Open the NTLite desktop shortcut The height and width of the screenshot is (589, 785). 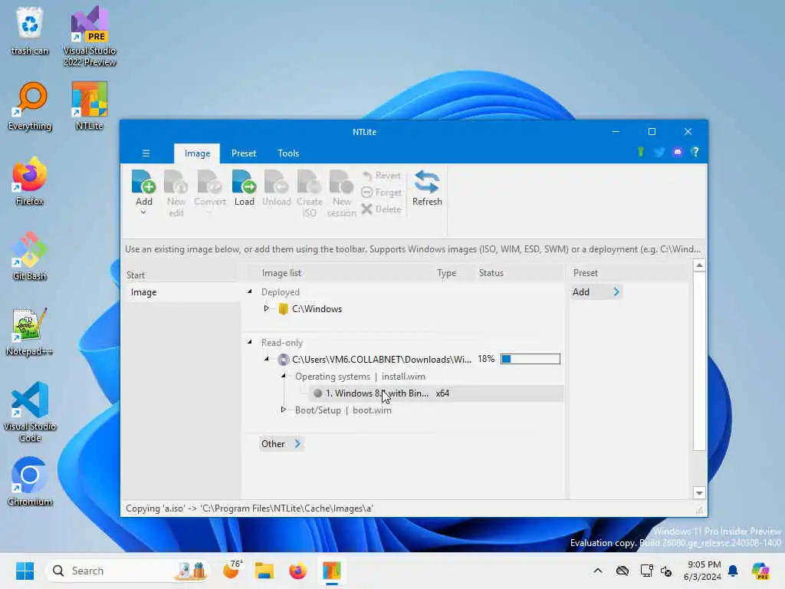[90, 106]
